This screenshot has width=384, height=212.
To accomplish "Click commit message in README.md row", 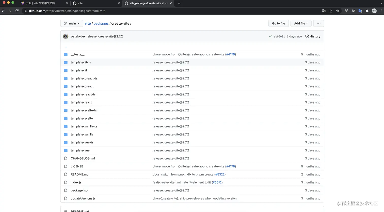I will [x=183, y=175].
